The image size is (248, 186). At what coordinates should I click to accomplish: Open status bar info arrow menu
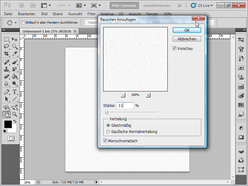96,182
